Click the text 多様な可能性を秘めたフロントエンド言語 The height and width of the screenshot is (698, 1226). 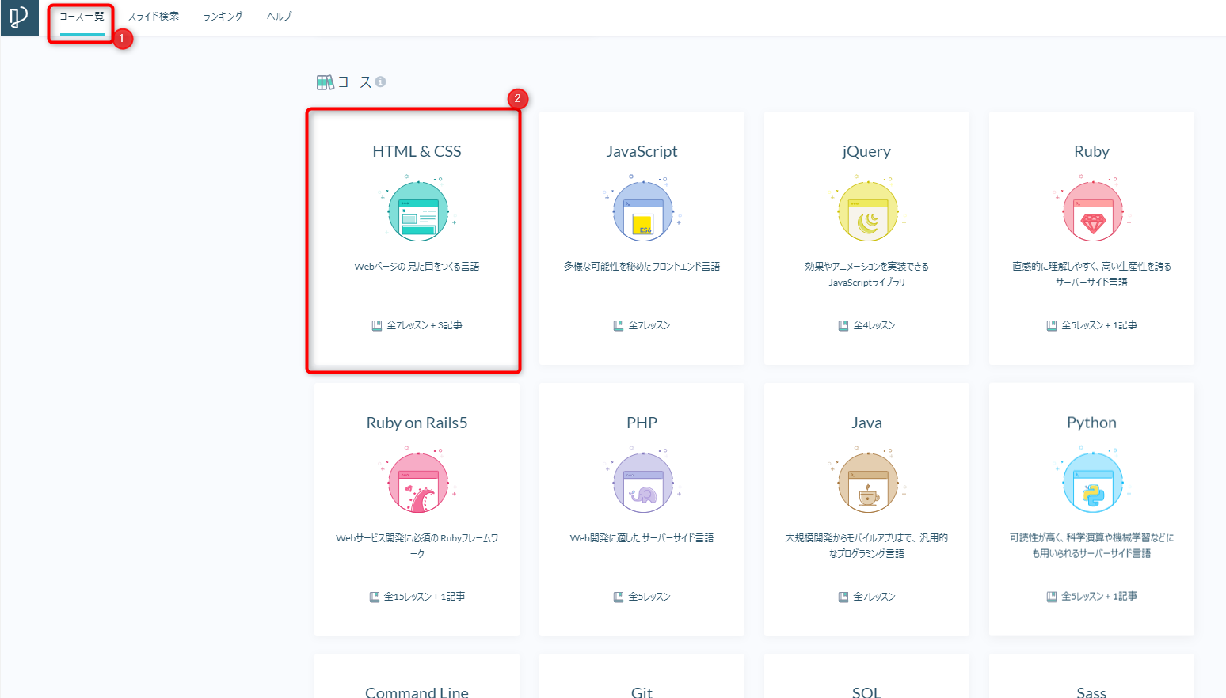click(642, 267)
